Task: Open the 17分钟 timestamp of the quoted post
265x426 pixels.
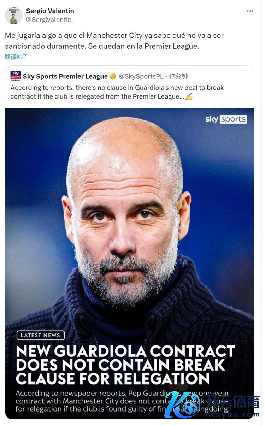Action: tap(178, 76)
